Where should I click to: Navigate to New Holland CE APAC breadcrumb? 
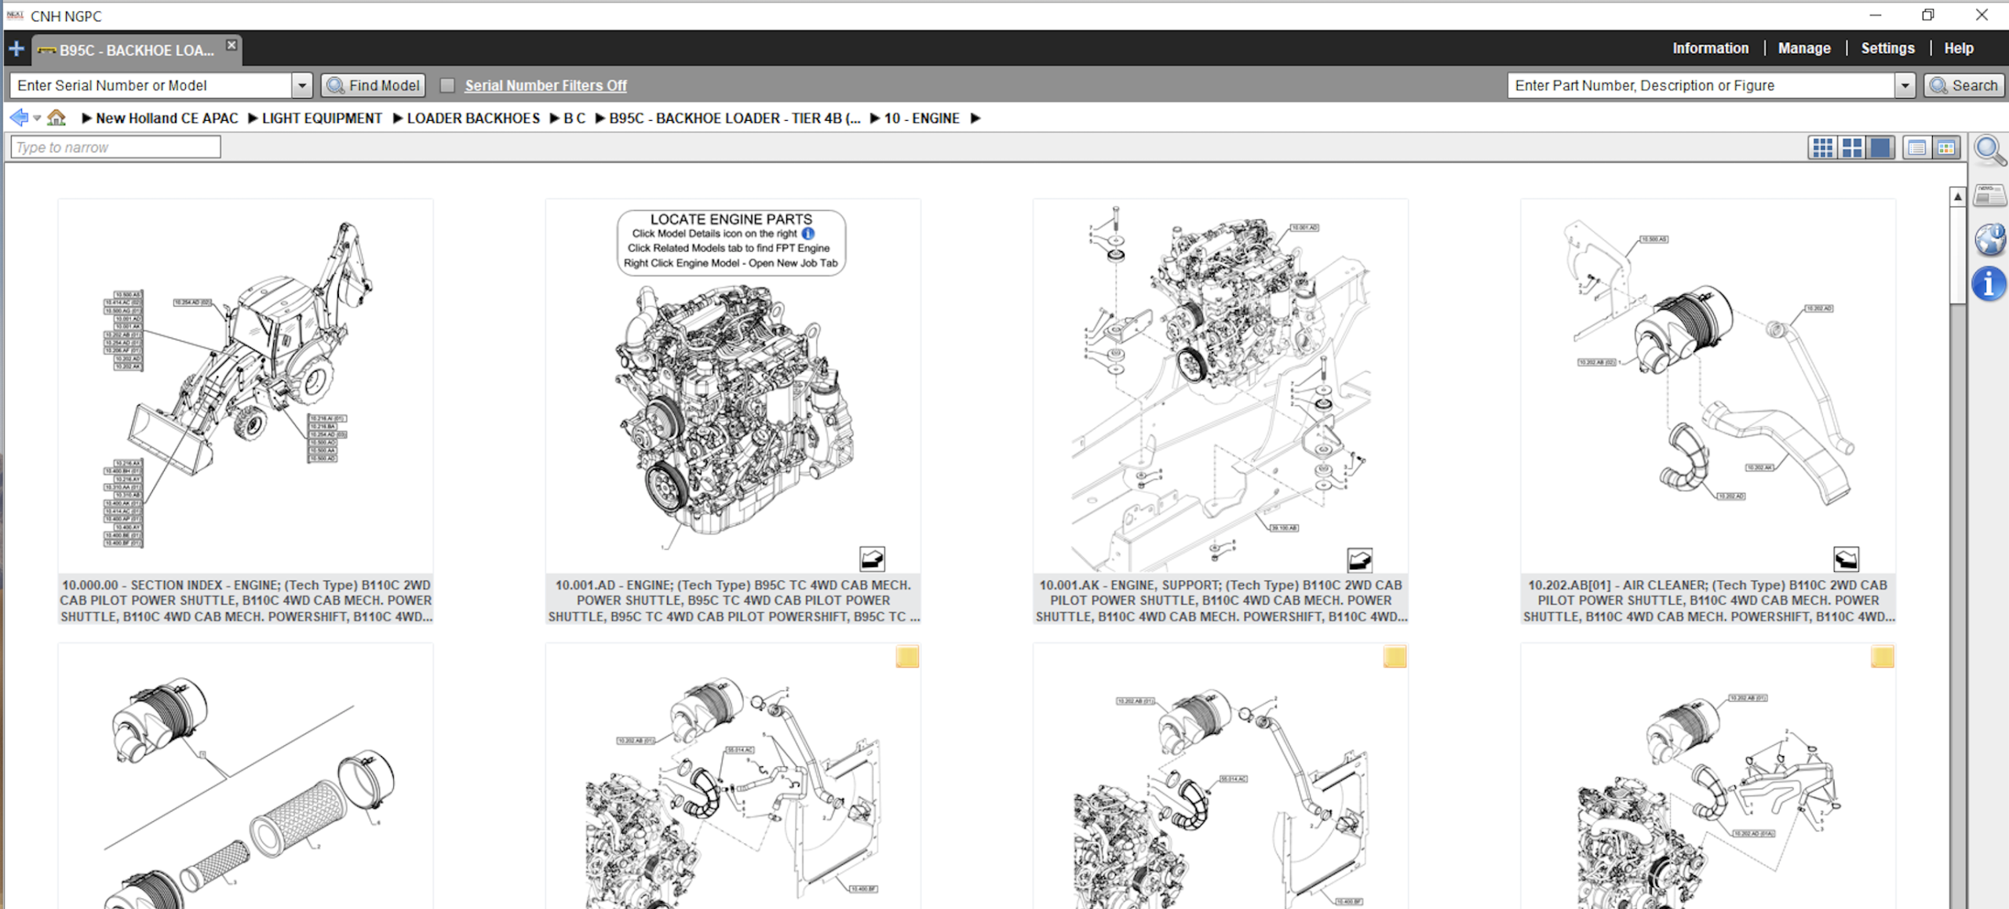point(166,118)
